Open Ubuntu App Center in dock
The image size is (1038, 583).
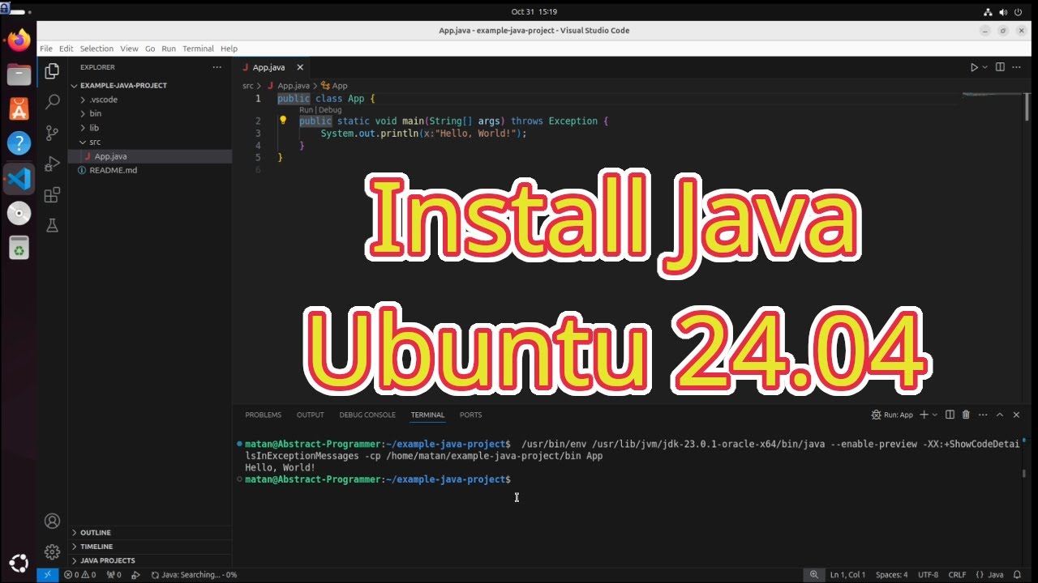pyautogui.click(x=19, y=109)
